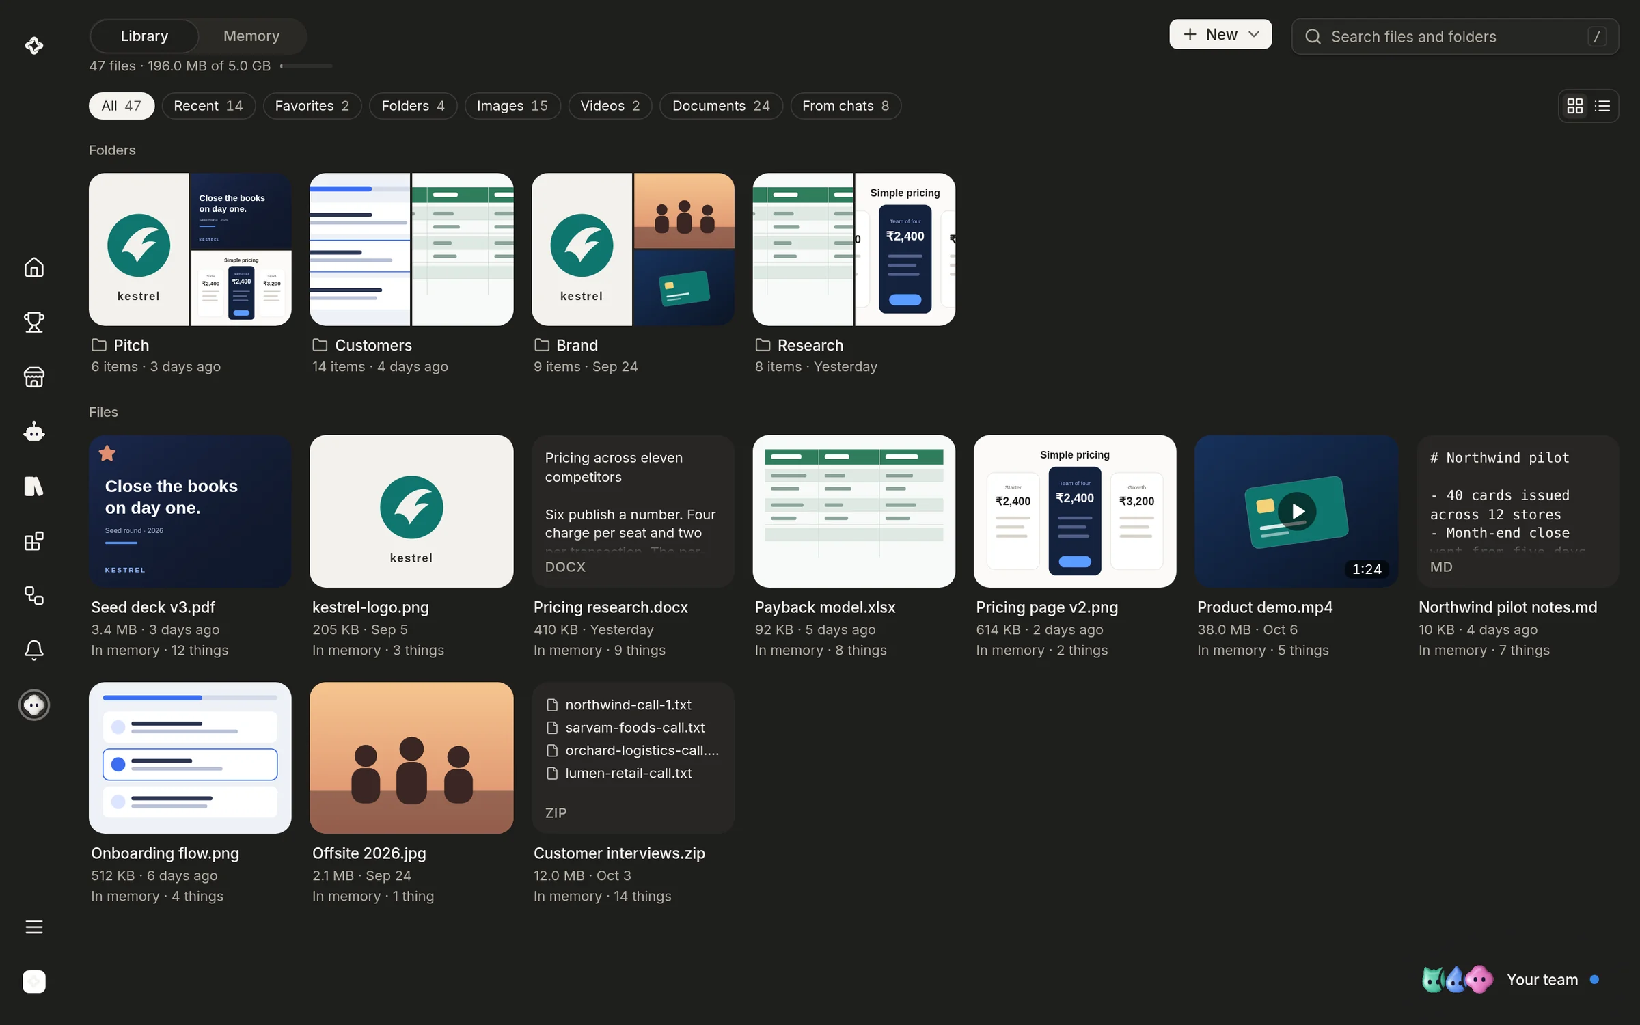Open Payback model.xlsx thumbnail

point(854,511)
